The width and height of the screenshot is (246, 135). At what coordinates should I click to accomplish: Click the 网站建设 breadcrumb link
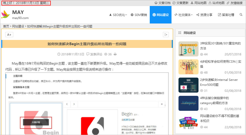coord(18,26)
